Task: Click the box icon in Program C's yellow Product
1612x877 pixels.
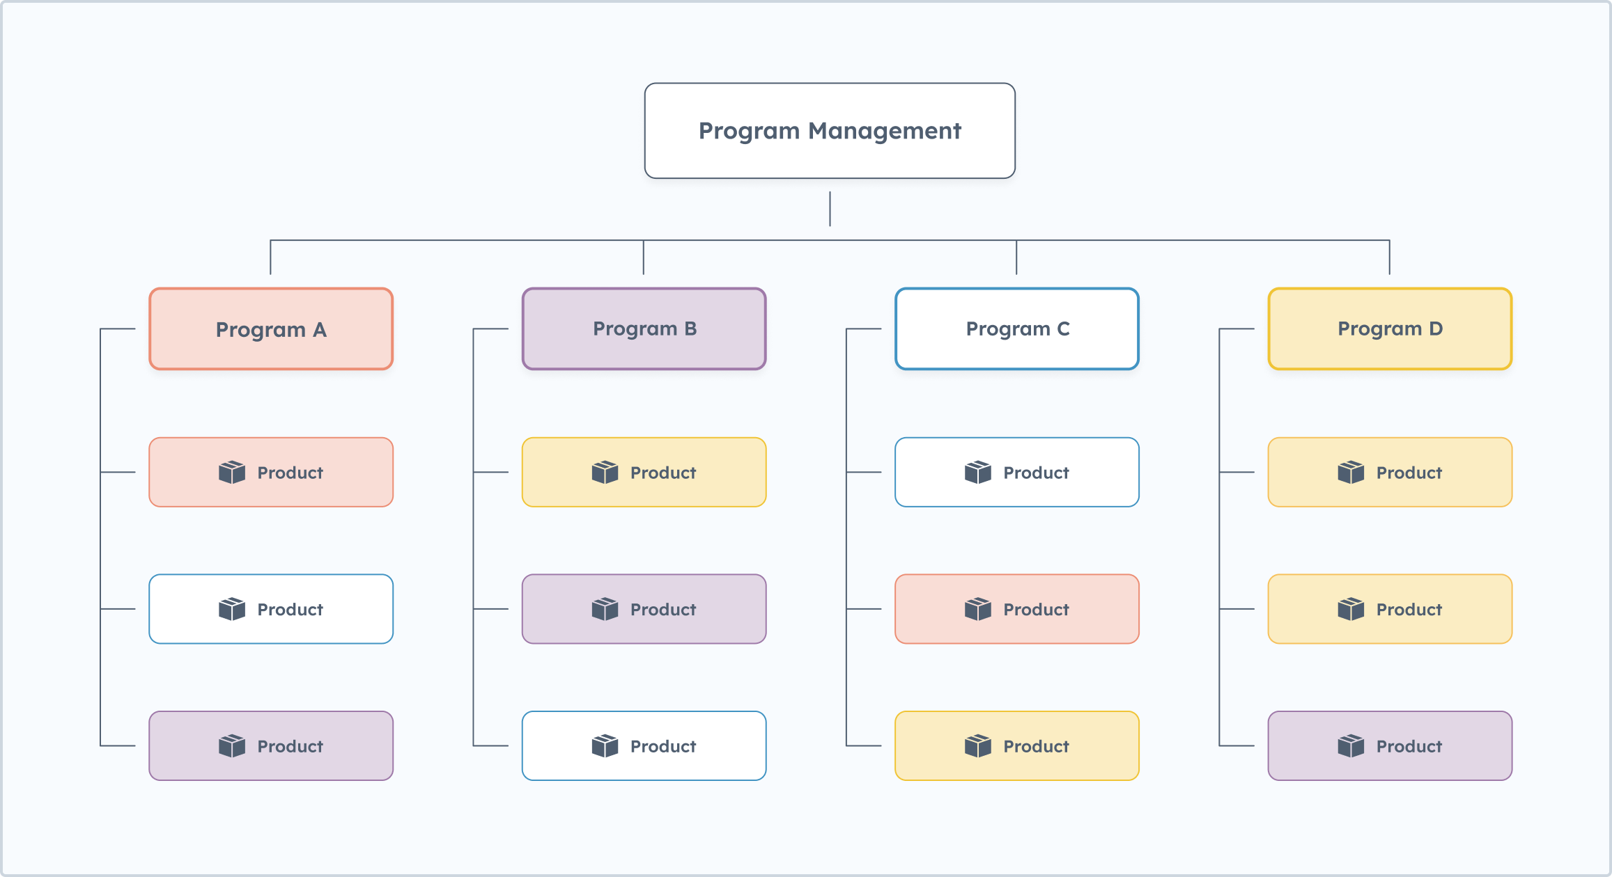Action: pos(978,746)
